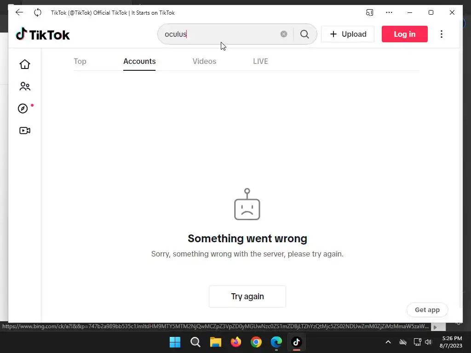The width and height of the screenshot is (471, 353).
Task: Open the volume control in the tray
Action: click(x=428, y=342)
